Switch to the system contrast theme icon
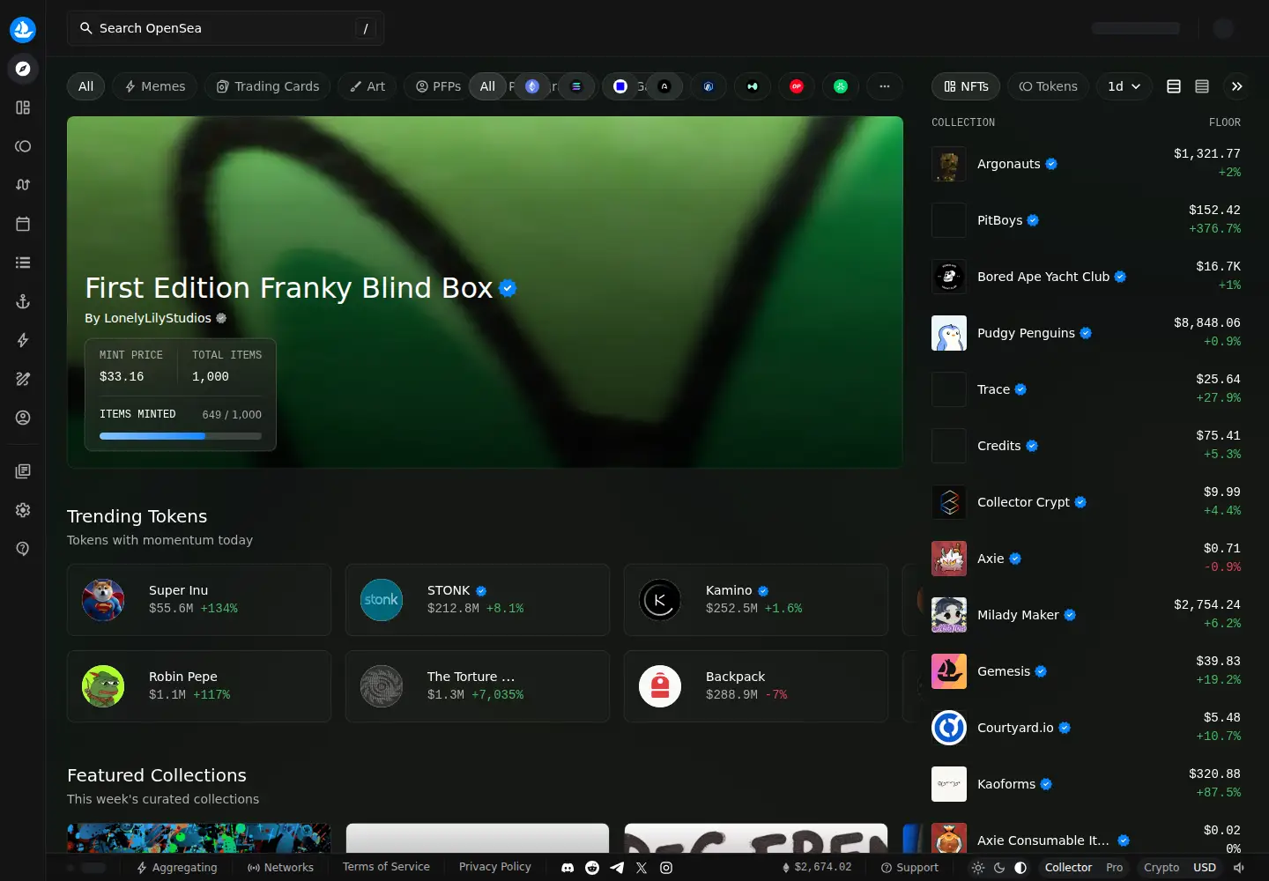 pos(1020,868)
